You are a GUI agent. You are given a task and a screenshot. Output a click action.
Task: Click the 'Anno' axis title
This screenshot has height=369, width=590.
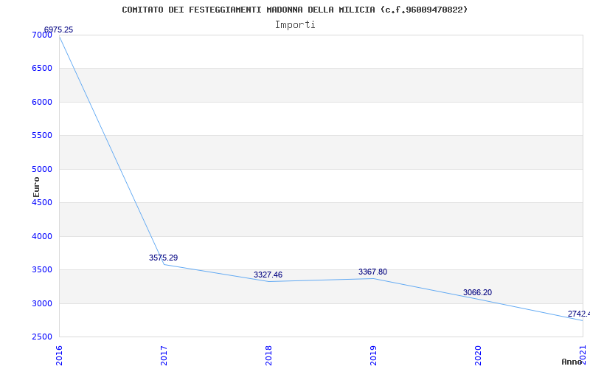pos(572,362)
